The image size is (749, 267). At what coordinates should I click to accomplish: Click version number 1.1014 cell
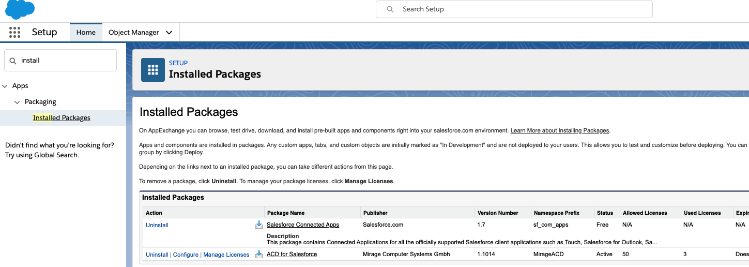click(486, 254)
